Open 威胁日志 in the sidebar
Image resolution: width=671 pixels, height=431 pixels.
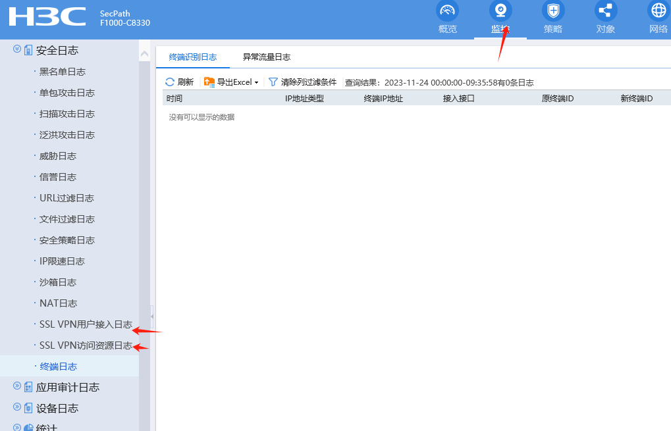click(58, 156)
